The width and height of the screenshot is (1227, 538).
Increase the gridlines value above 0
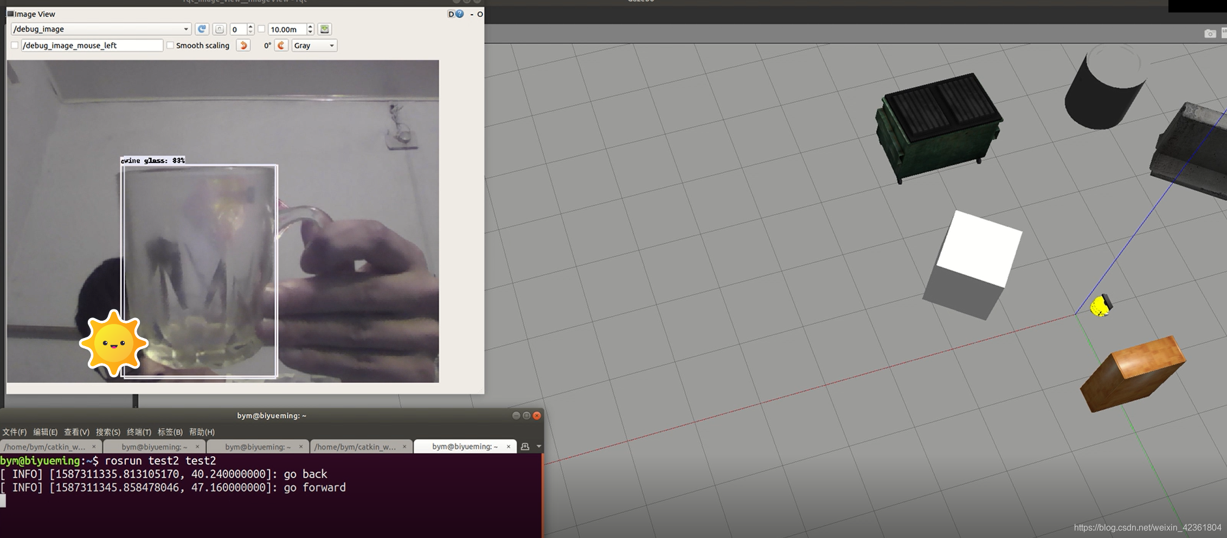point(250,26)
